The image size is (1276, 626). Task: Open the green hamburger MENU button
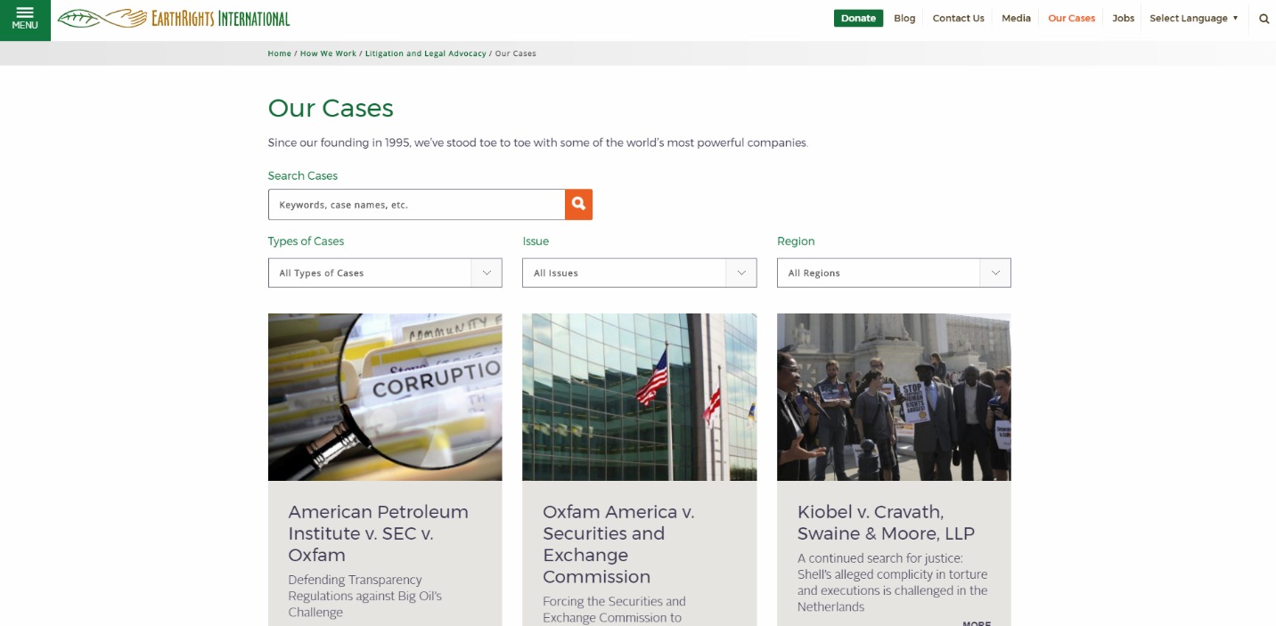click(25, 20)
